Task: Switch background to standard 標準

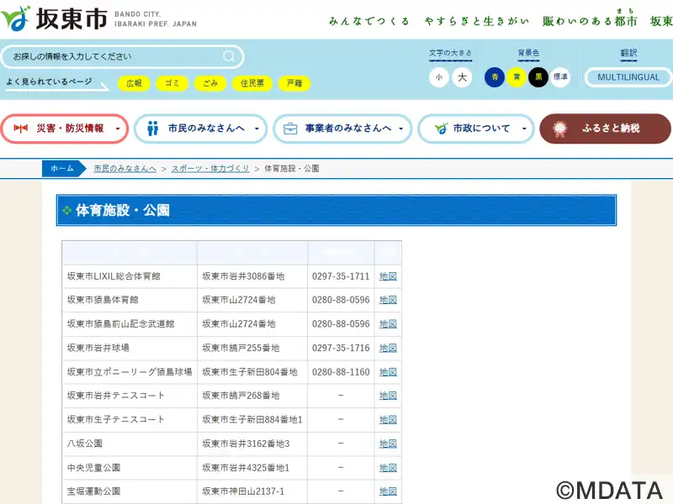Action: coord(560,77)
